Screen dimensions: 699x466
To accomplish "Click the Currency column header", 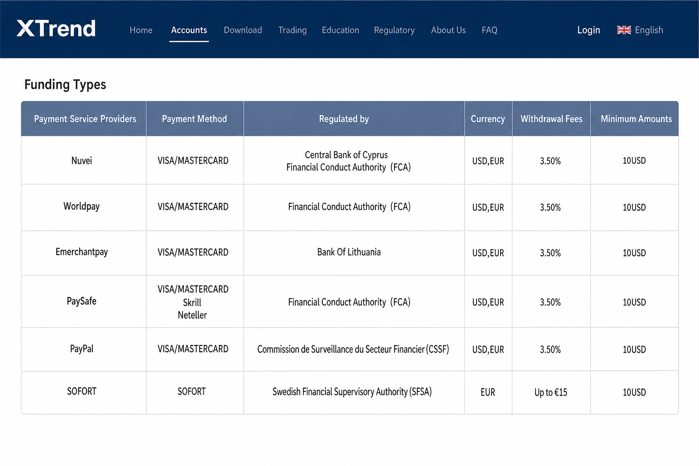I will [488, 119].
